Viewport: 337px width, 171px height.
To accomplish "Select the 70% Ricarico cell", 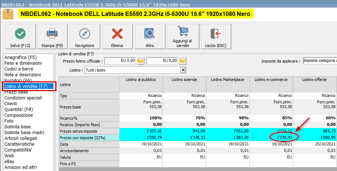I will coord(184,118).
